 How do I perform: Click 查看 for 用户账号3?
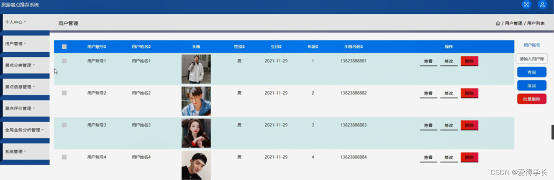[428, 125]
